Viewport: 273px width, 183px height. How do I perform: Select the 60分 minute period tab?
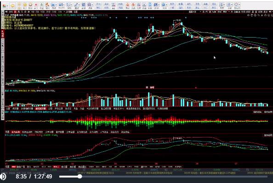(54, 12)
